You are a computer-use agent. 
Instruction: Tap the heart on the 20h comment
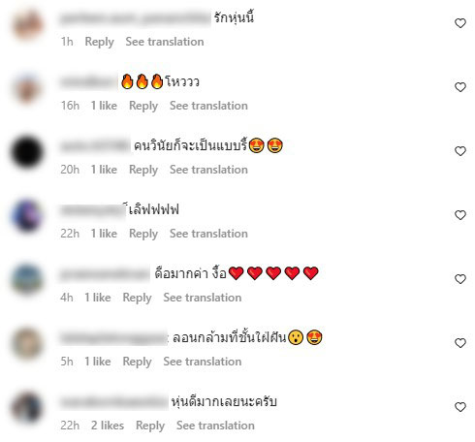point(460,151)
